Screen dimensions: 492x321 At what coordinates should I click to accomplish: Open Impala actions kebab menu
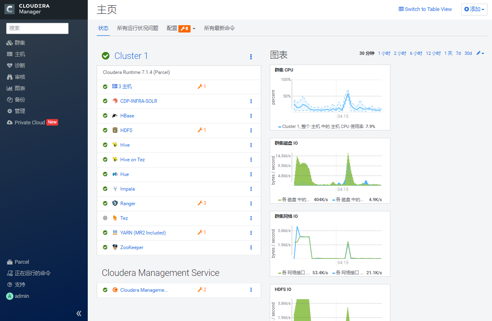tap(251, 189)
